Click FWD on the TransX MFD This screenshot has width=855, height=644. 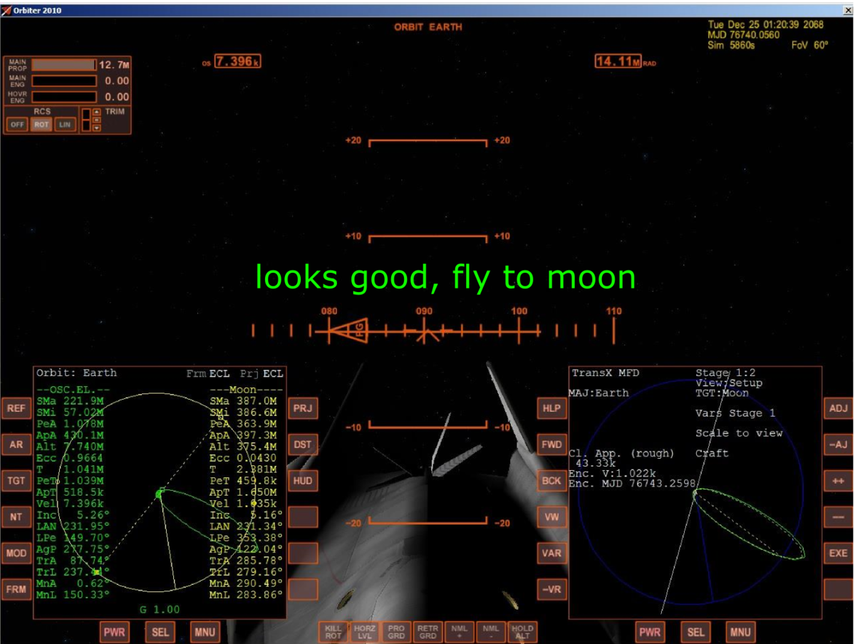click(551, 445)
